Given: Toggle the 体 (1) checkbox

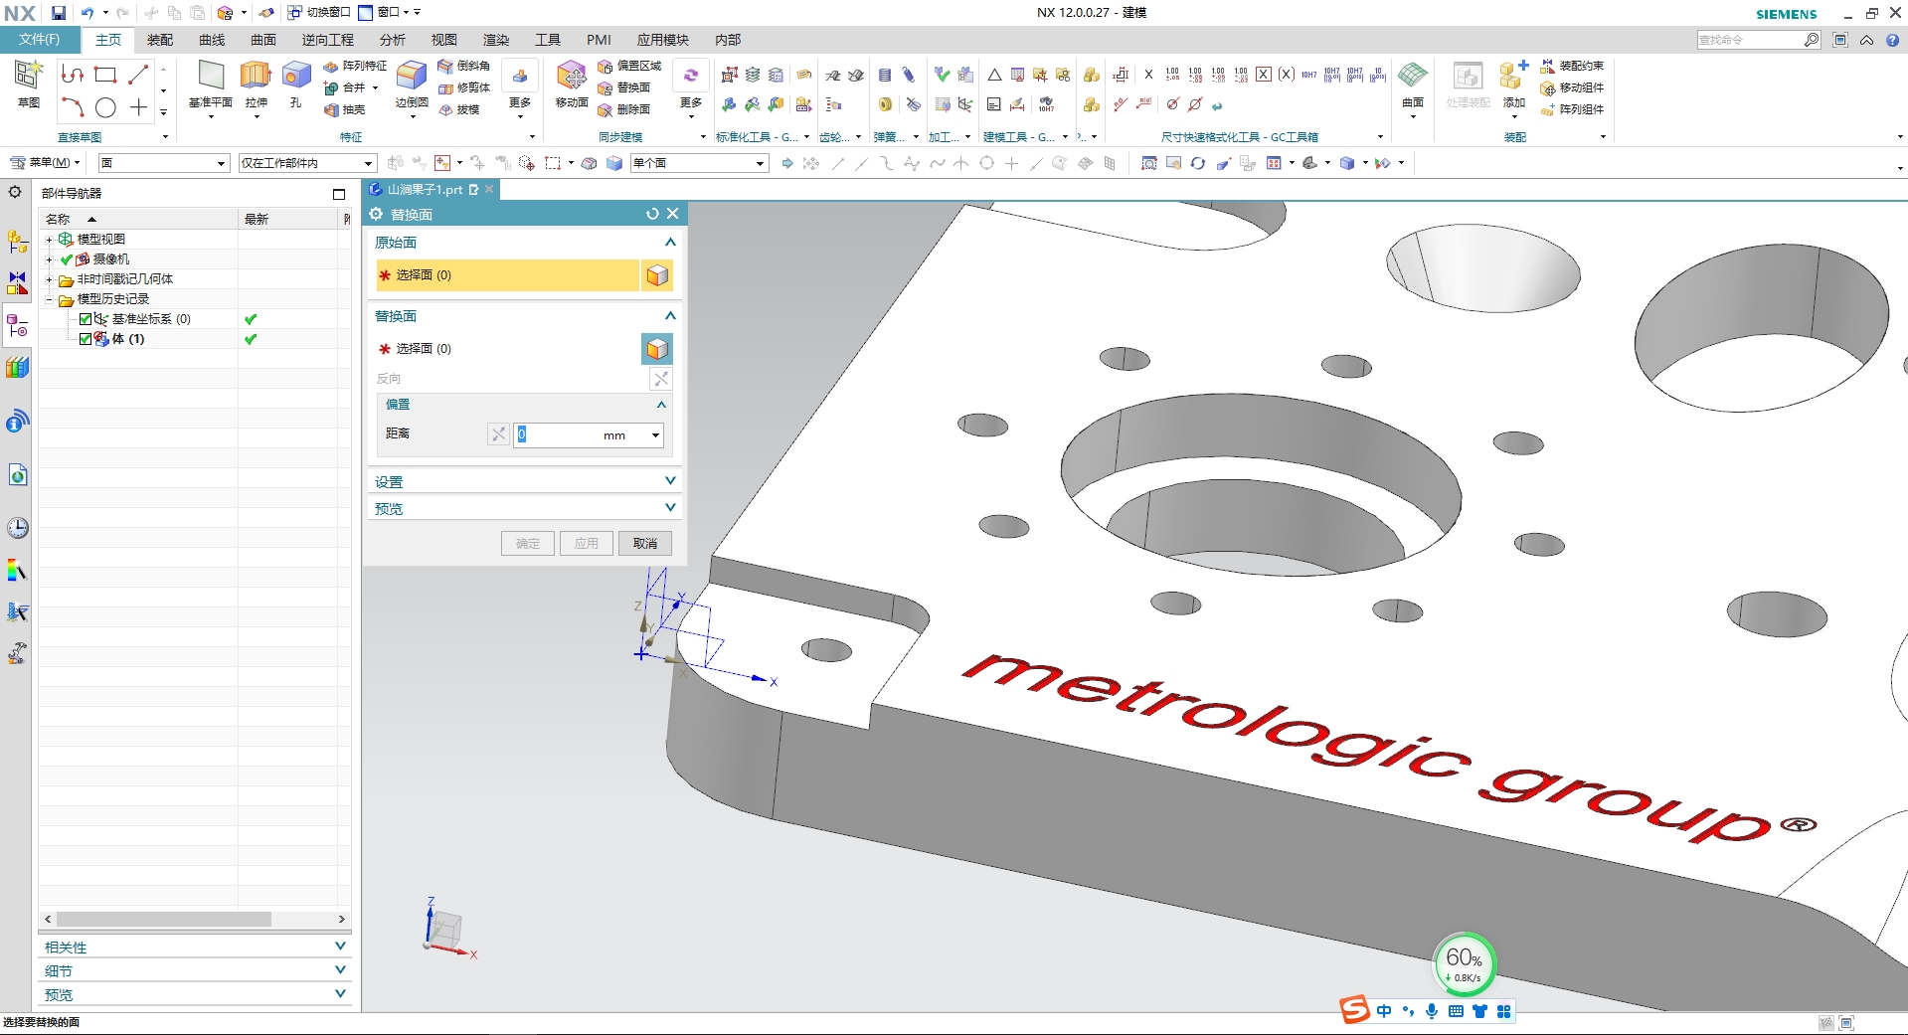Looking at the screenshot, I should coord(86,339).
